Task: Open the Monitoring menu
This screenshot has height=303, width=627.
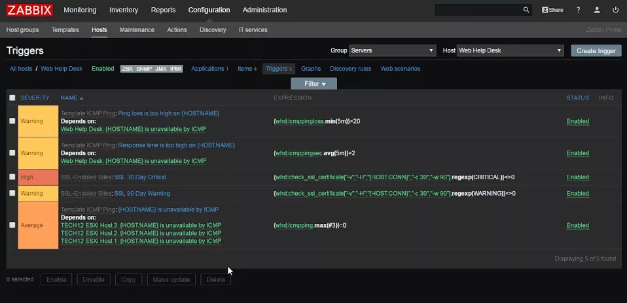Action: click(x=80, y=10)
